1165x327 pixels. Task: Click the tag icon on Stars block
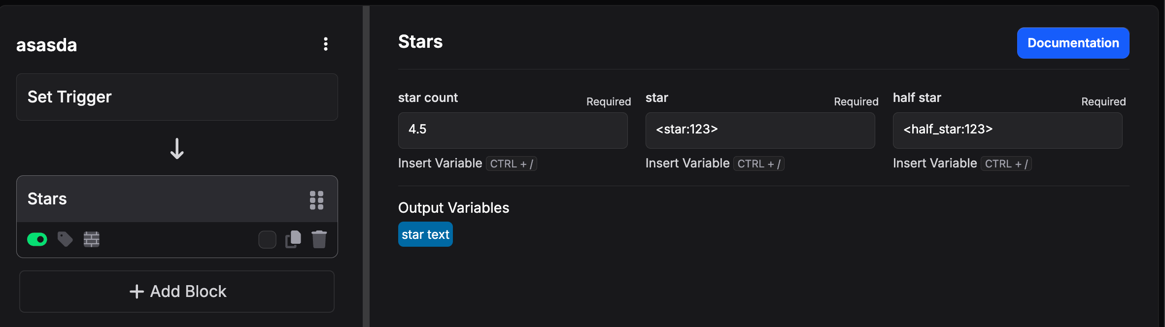[x=65, y=239]
